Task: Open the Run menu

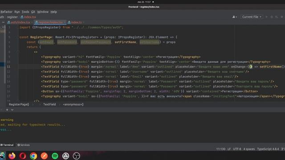Action: pyautogui.click(x=17, y=12)
